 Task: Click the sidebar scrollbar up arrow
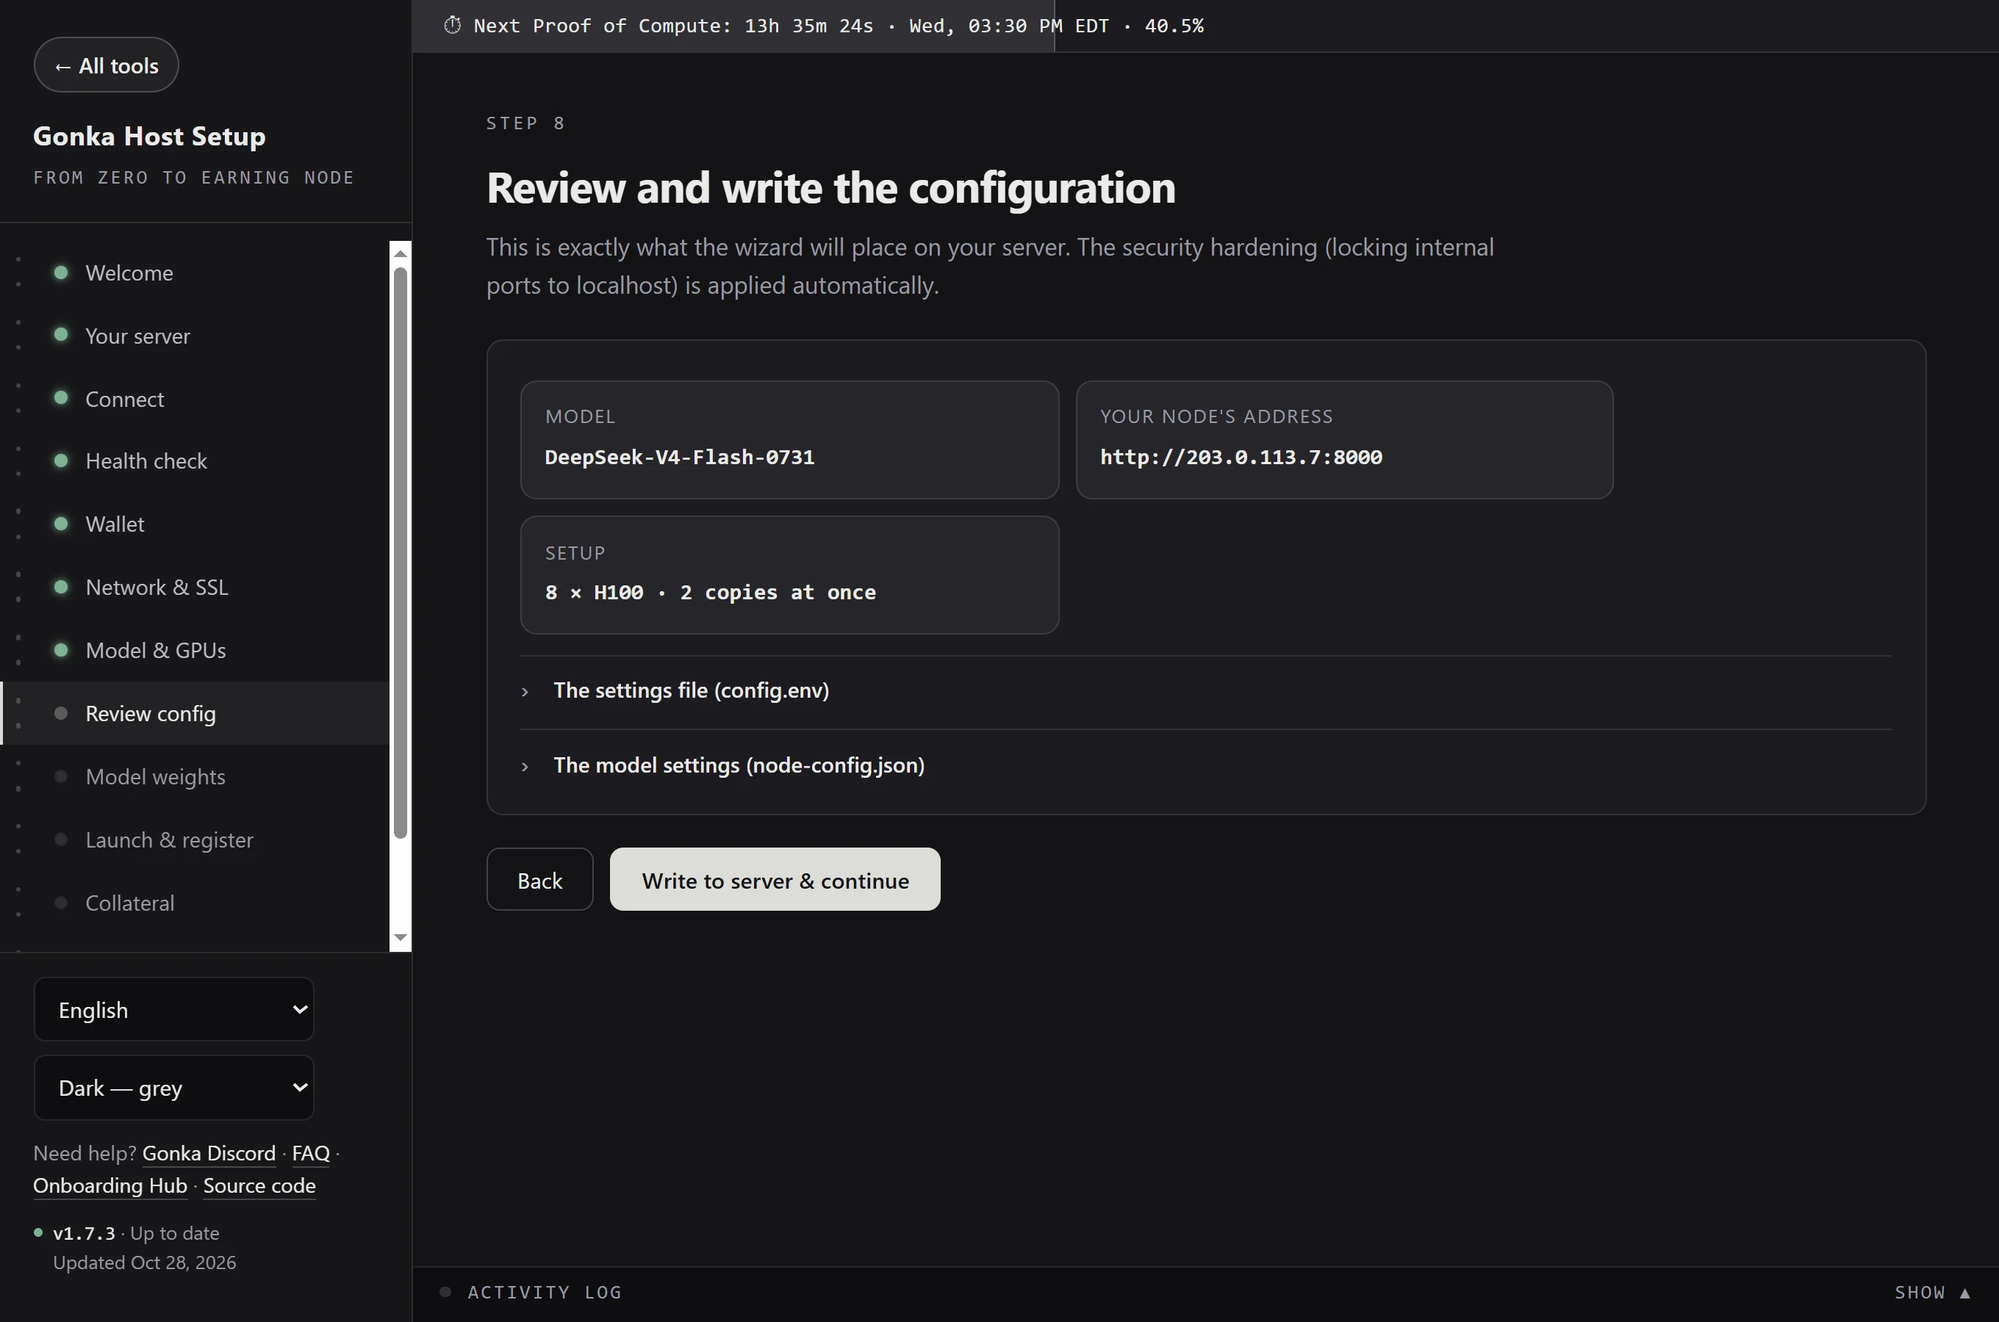tap(401, 254)
